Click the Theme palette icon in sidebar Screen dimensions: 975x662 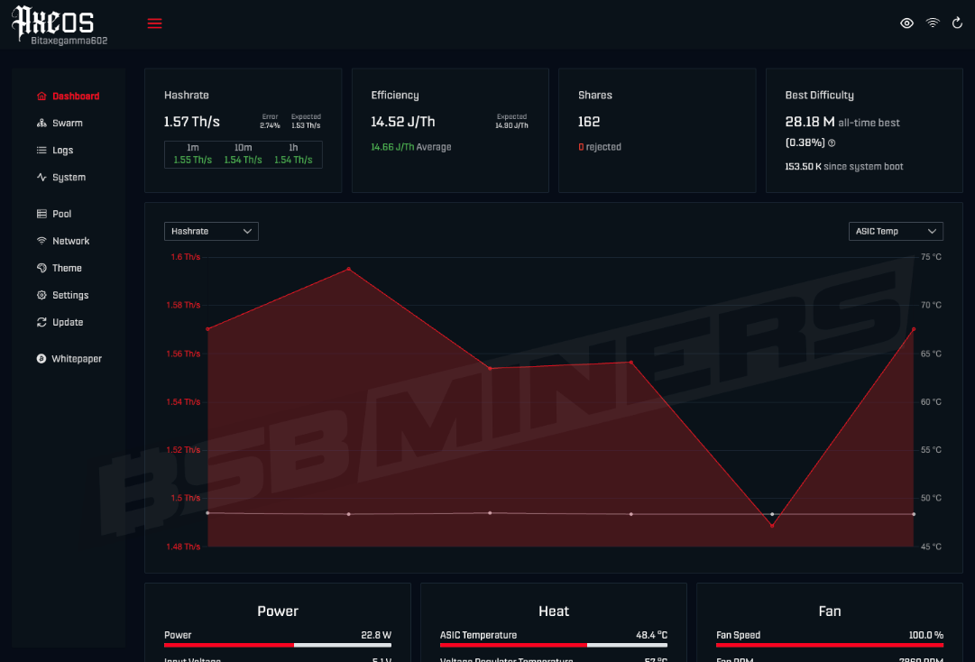pyautogui.click(x=41, y=268)
